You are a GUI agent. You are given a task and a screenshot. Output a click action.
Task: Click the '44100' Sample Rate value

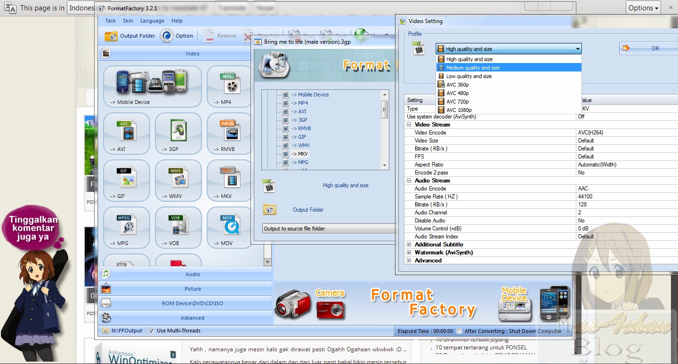[x=585, y=197]
